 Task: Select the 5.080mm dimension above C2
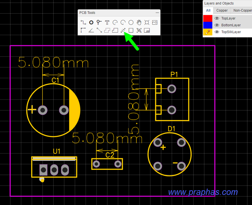click(x=107, y=138)
